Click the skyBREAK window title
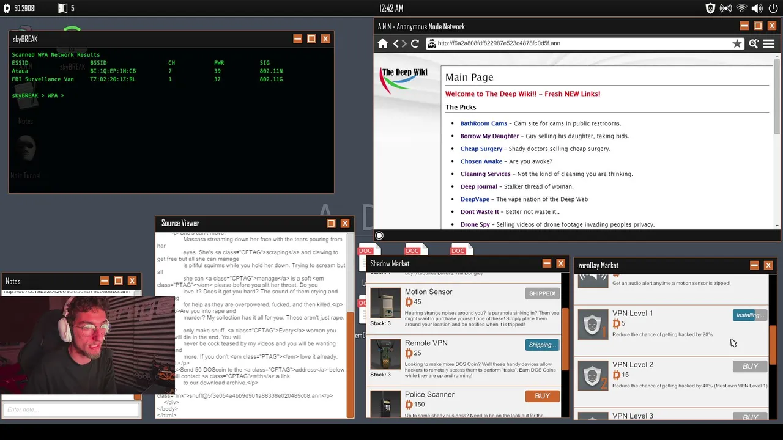 point(25,39)
